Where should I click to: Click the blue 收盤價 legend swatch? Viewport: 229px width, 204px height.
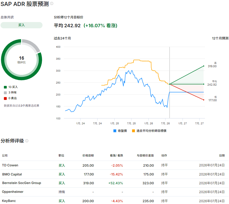(x=115, y=131)
